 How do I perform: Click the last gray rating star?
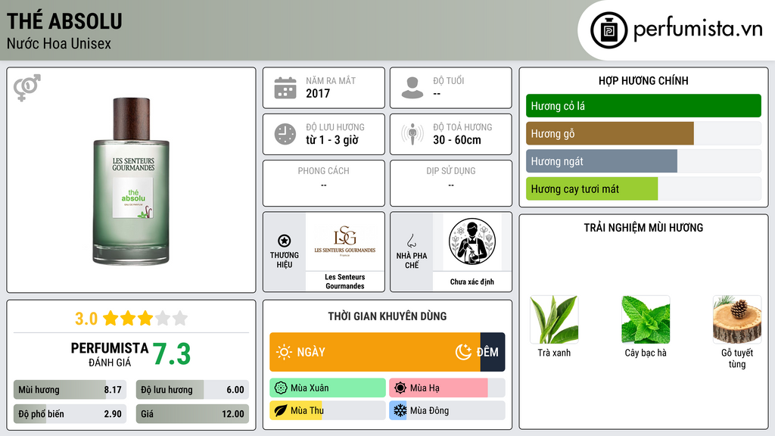coord(180,318)
